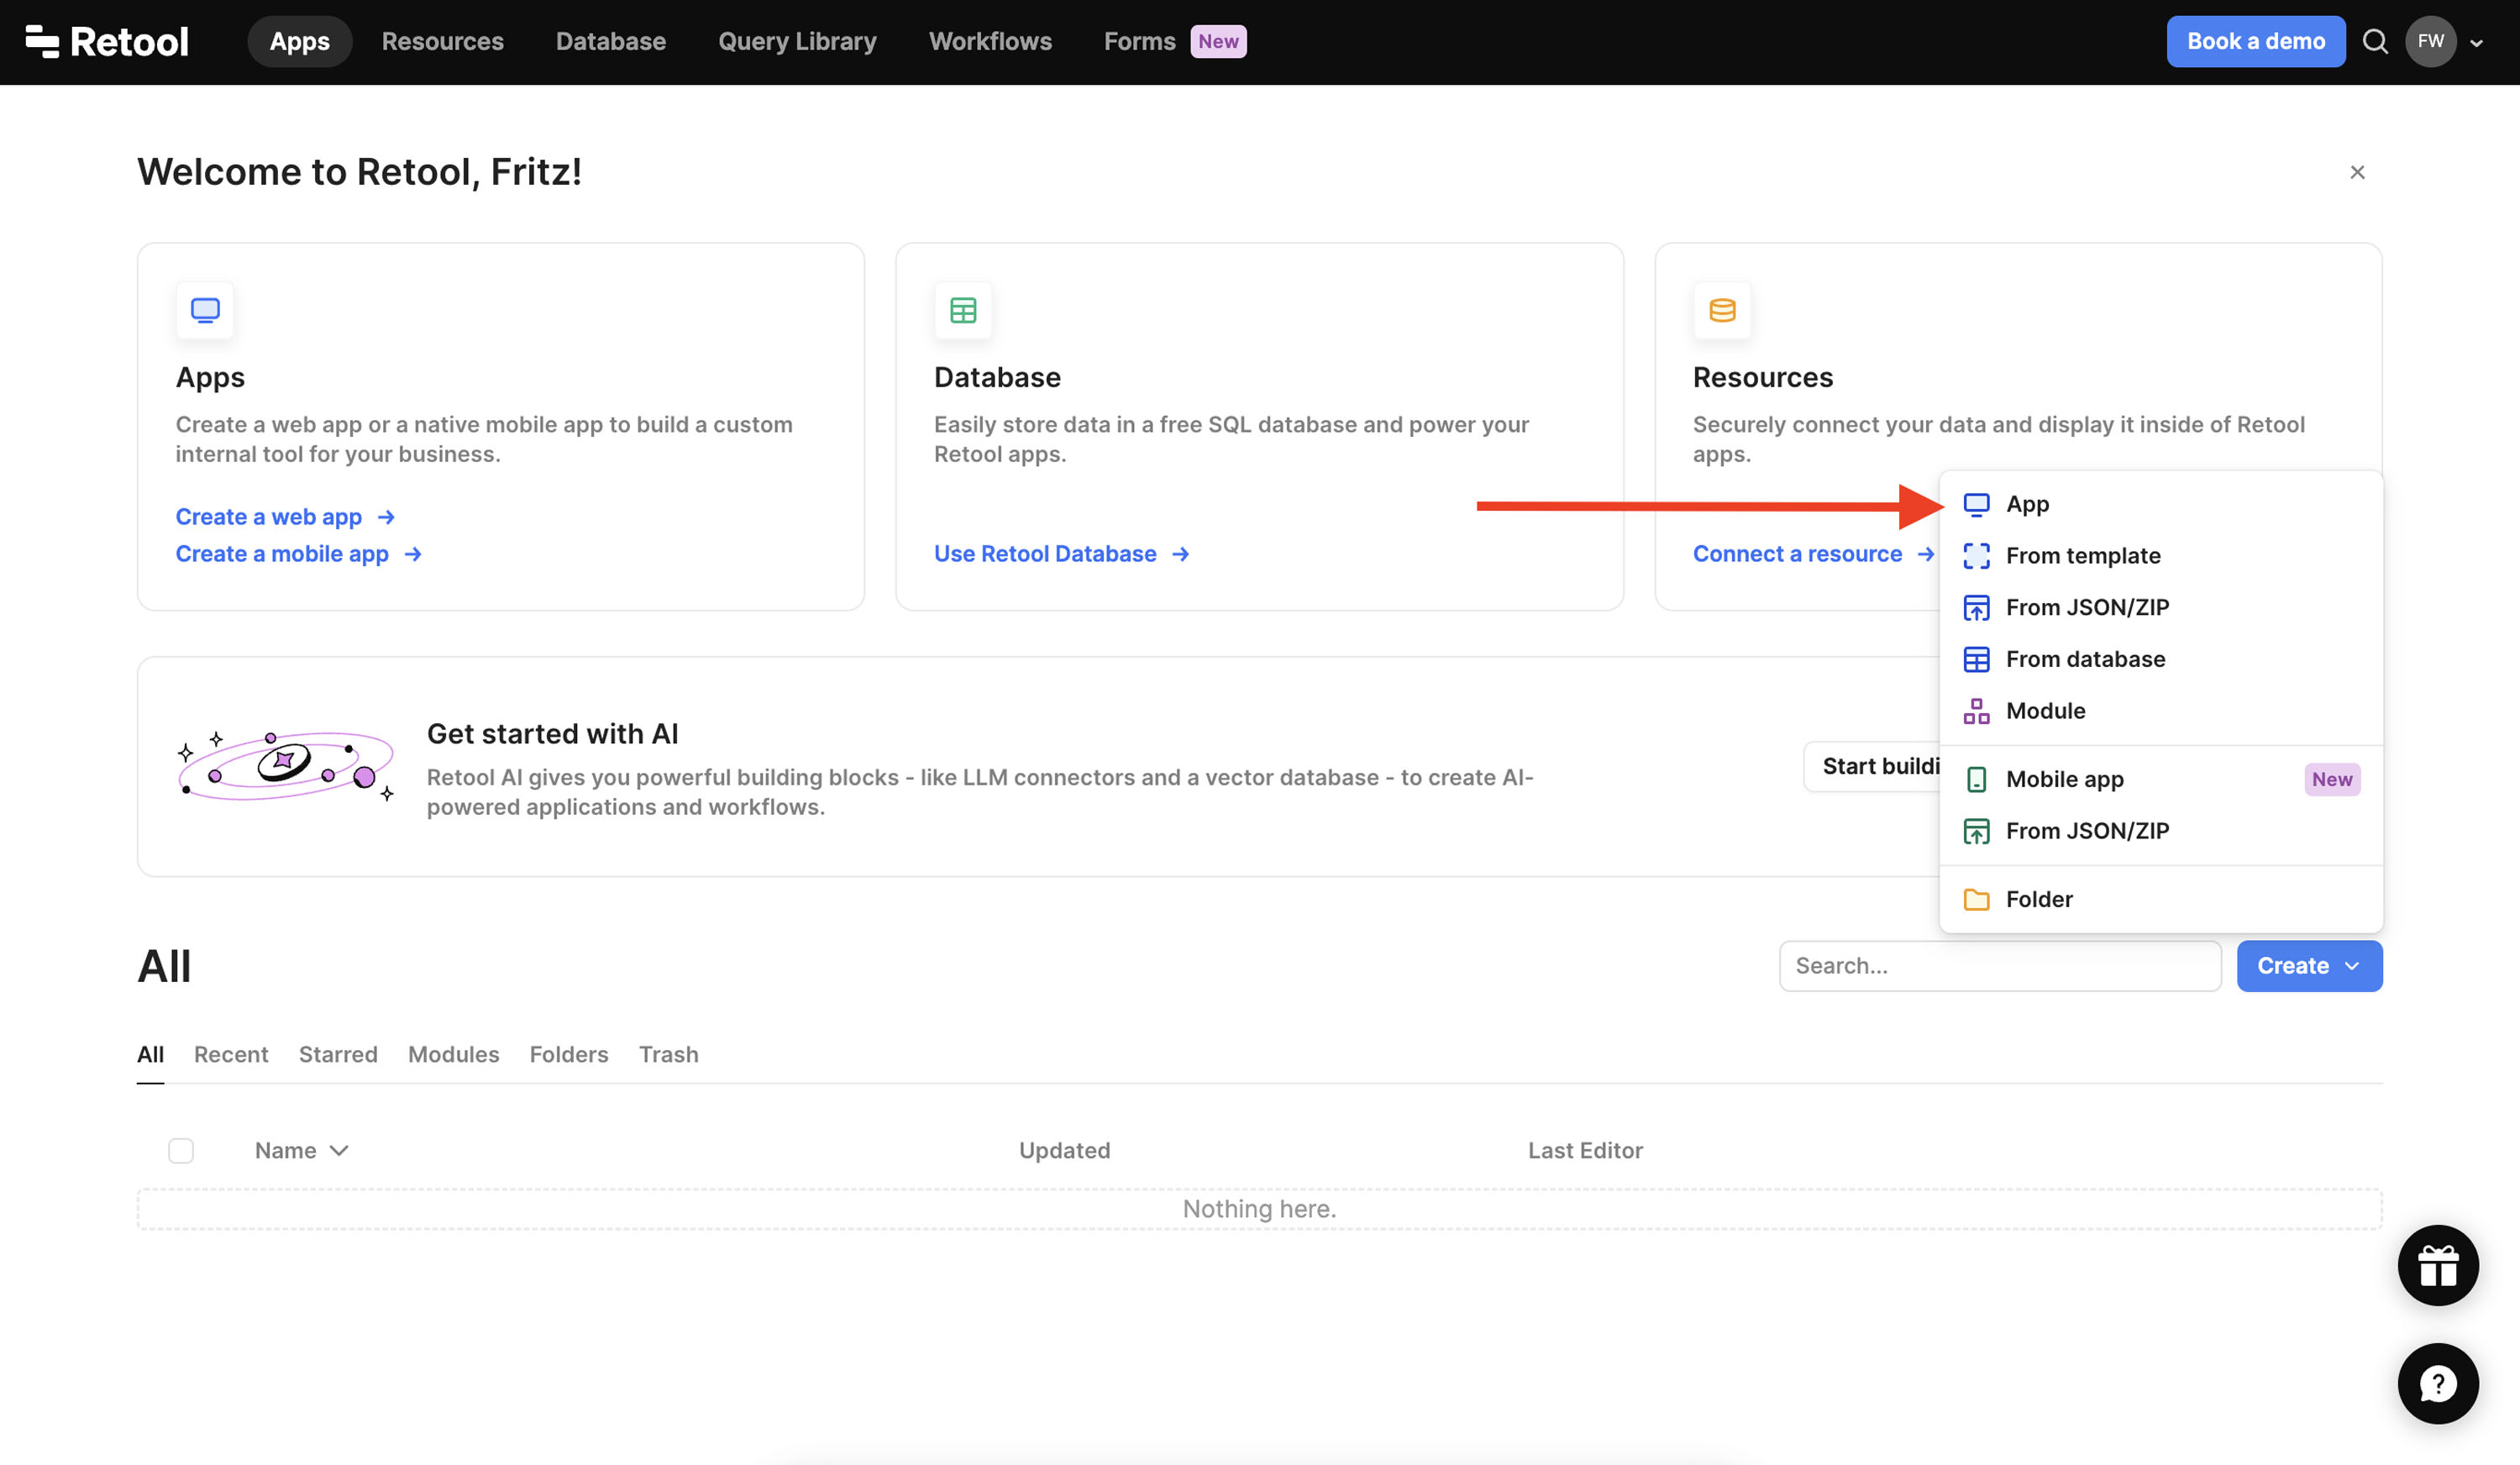Open the Workflows navigation item

point(989,41)
